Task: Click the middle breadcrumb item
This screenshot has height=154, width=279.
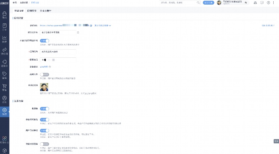Action: (24, 3)
